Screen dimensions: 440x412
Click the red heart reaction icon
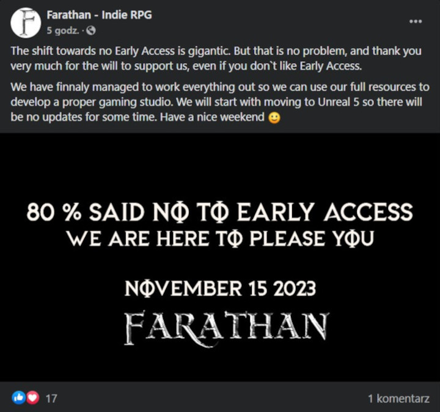pos(32,398)
